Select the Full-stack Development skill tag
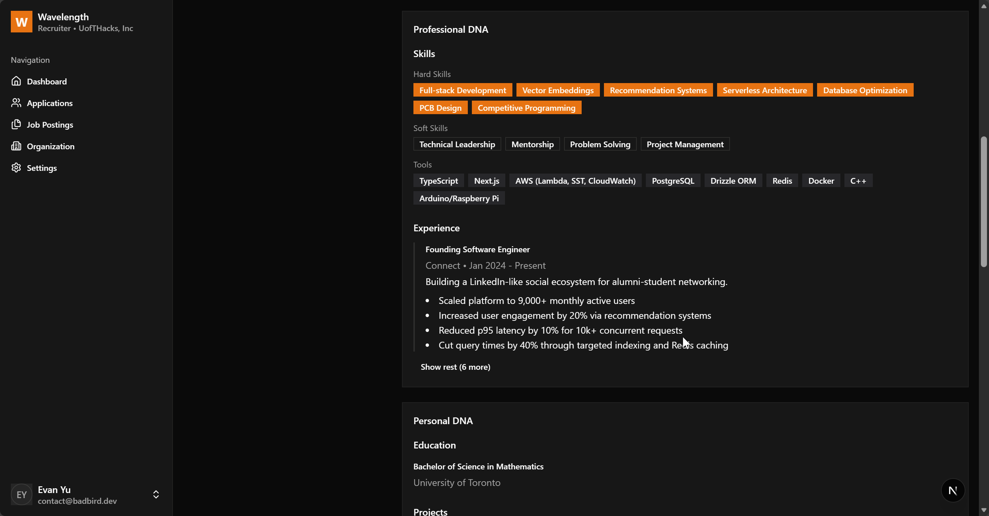Image resolution: width=989 pixels, height=516 pixels. click(462, 90)
